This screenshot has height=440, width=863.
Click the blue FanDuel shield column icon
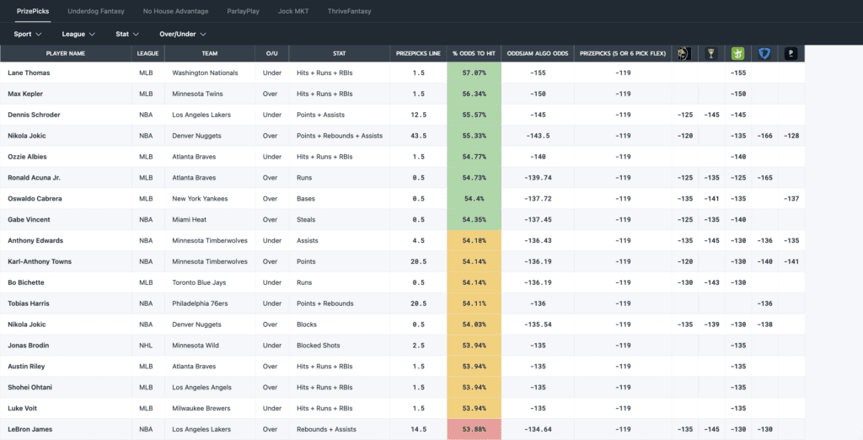pos(764,53)
